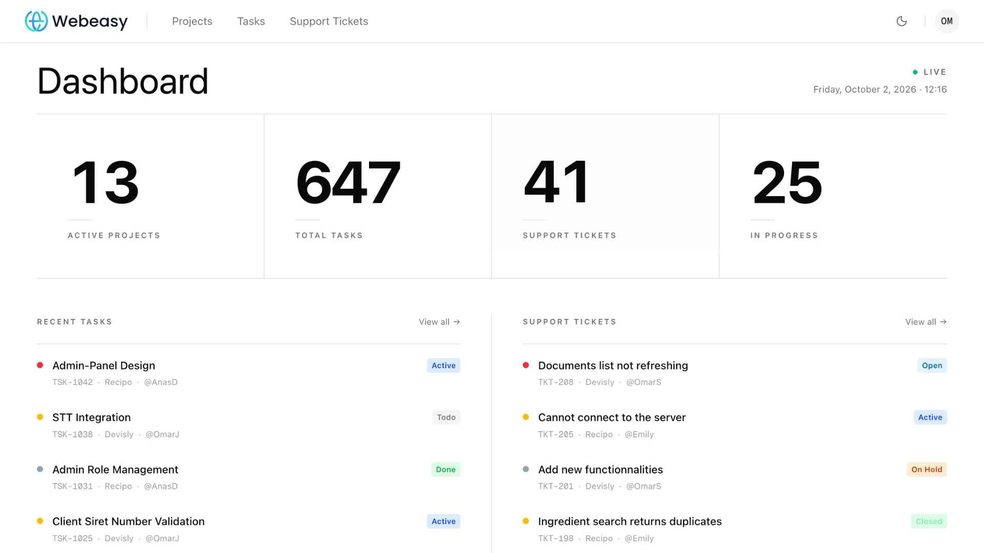The height and width of the screenshot is (553, 984).
Task: Click the Closed badge on TKT-198
Action: [x=929, y=521]
